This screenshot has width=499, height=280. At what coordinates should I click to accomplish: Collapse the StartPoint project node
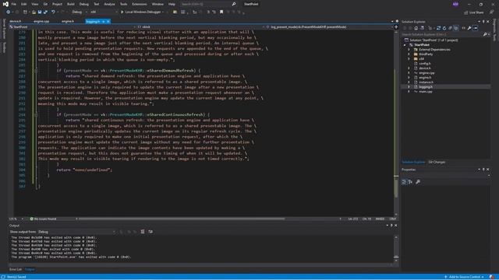(x=405, y=45)
